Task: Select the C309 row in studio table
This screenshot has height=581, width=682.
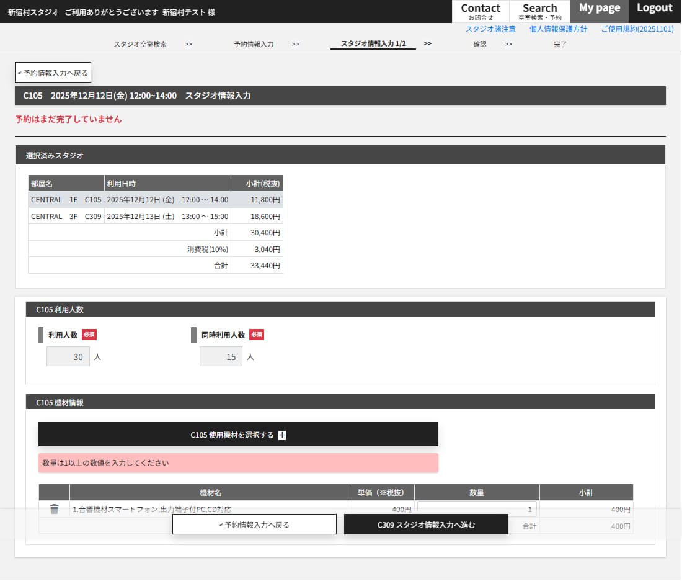Action: point(155,217)
